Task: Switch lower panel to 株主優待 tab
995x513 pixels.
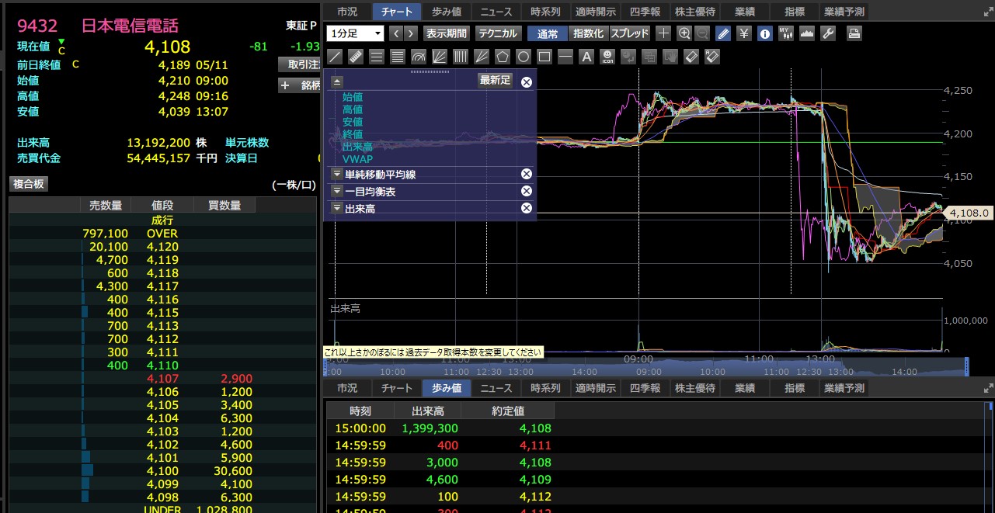Action: coord(694,388)
